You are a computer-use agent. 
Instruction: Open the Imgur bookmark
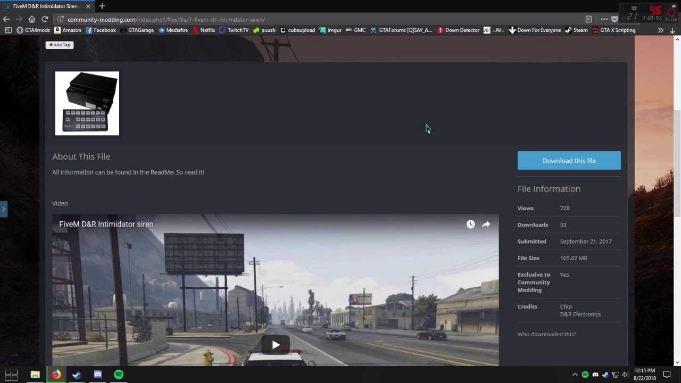330,30
